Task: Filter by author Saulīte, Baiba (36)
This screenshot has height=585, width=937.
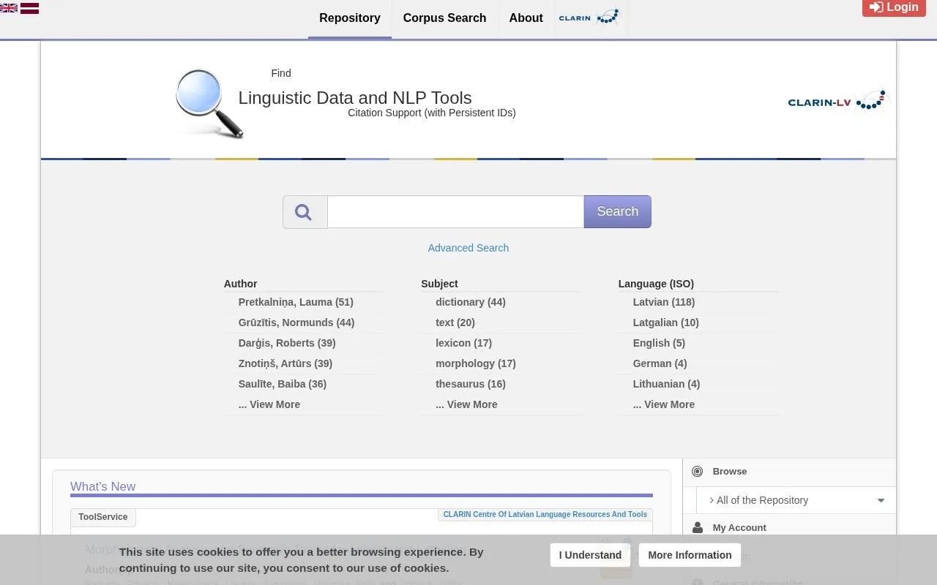Action: [283, 384]
